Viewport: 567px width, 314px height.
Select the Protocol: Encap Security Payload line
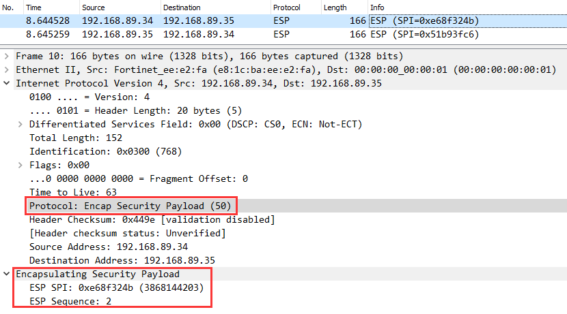tap(133, 206)
